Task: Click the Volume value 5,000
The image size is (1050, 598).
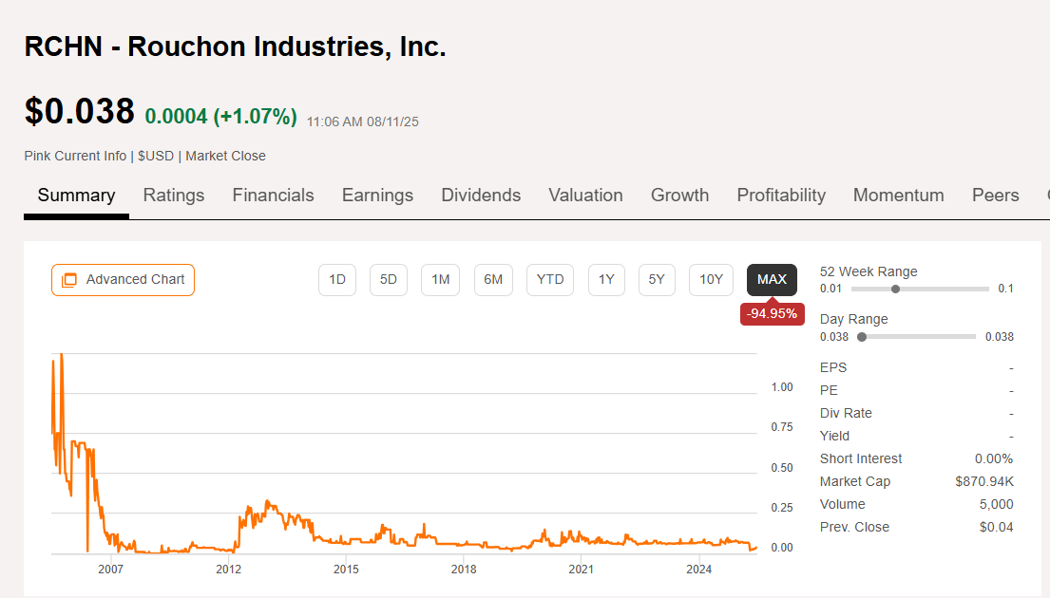Action: [x=996, y=504]
